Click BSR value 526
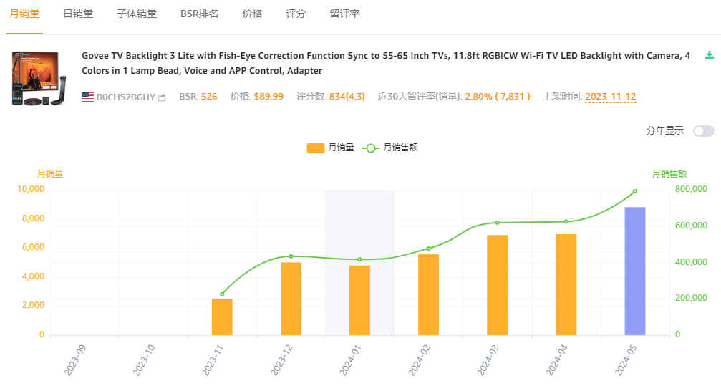721x386 pixels. pyautogui.click(x=209, y=97)
